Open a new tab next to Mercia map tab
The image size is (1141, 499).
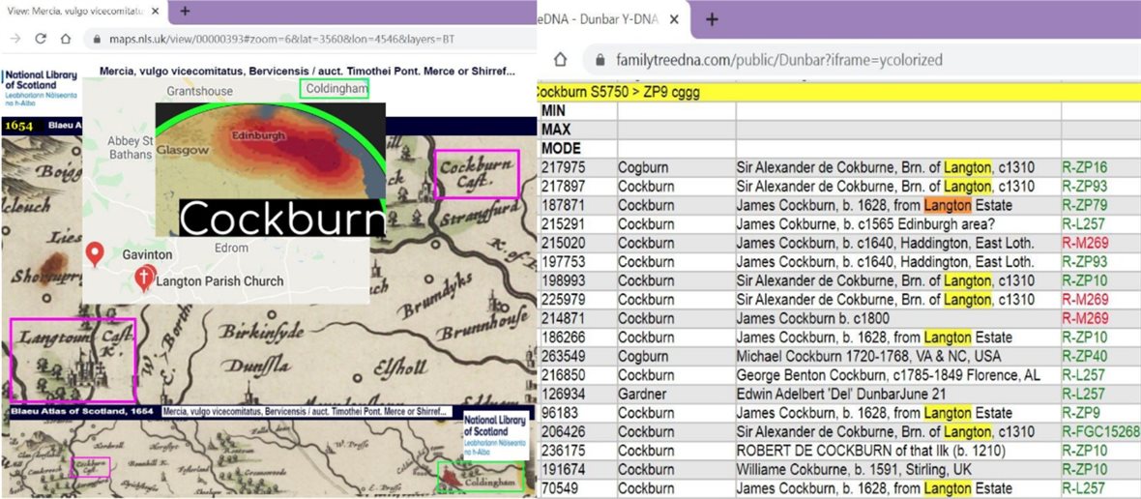coord(185,12)
